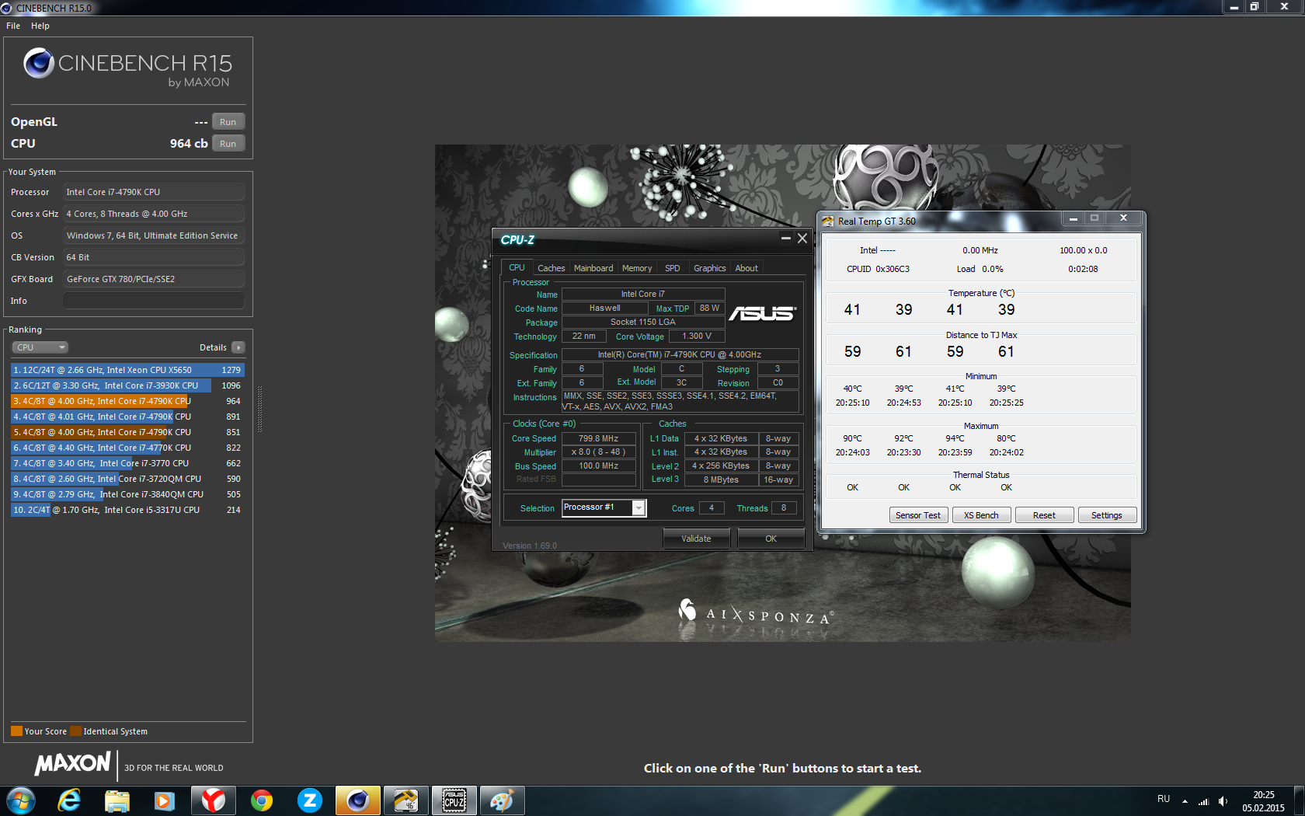Open the File menu

[13, 26]
